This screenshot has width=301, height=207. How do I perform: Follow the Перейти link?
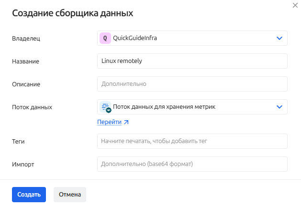tap(109, 122)
